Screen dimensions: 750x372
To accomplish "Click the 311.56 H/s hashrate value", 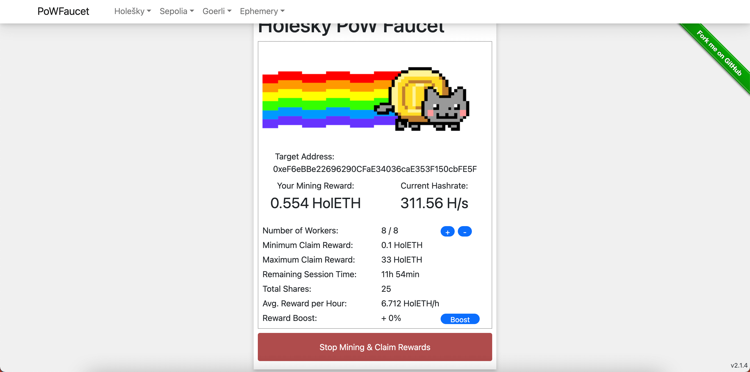I will pyautogui.click(x=434, y=203).
